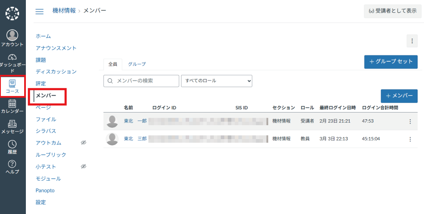Open the 小テスト course link
This screenshot has height=214, width=424.
pos(46,167)
